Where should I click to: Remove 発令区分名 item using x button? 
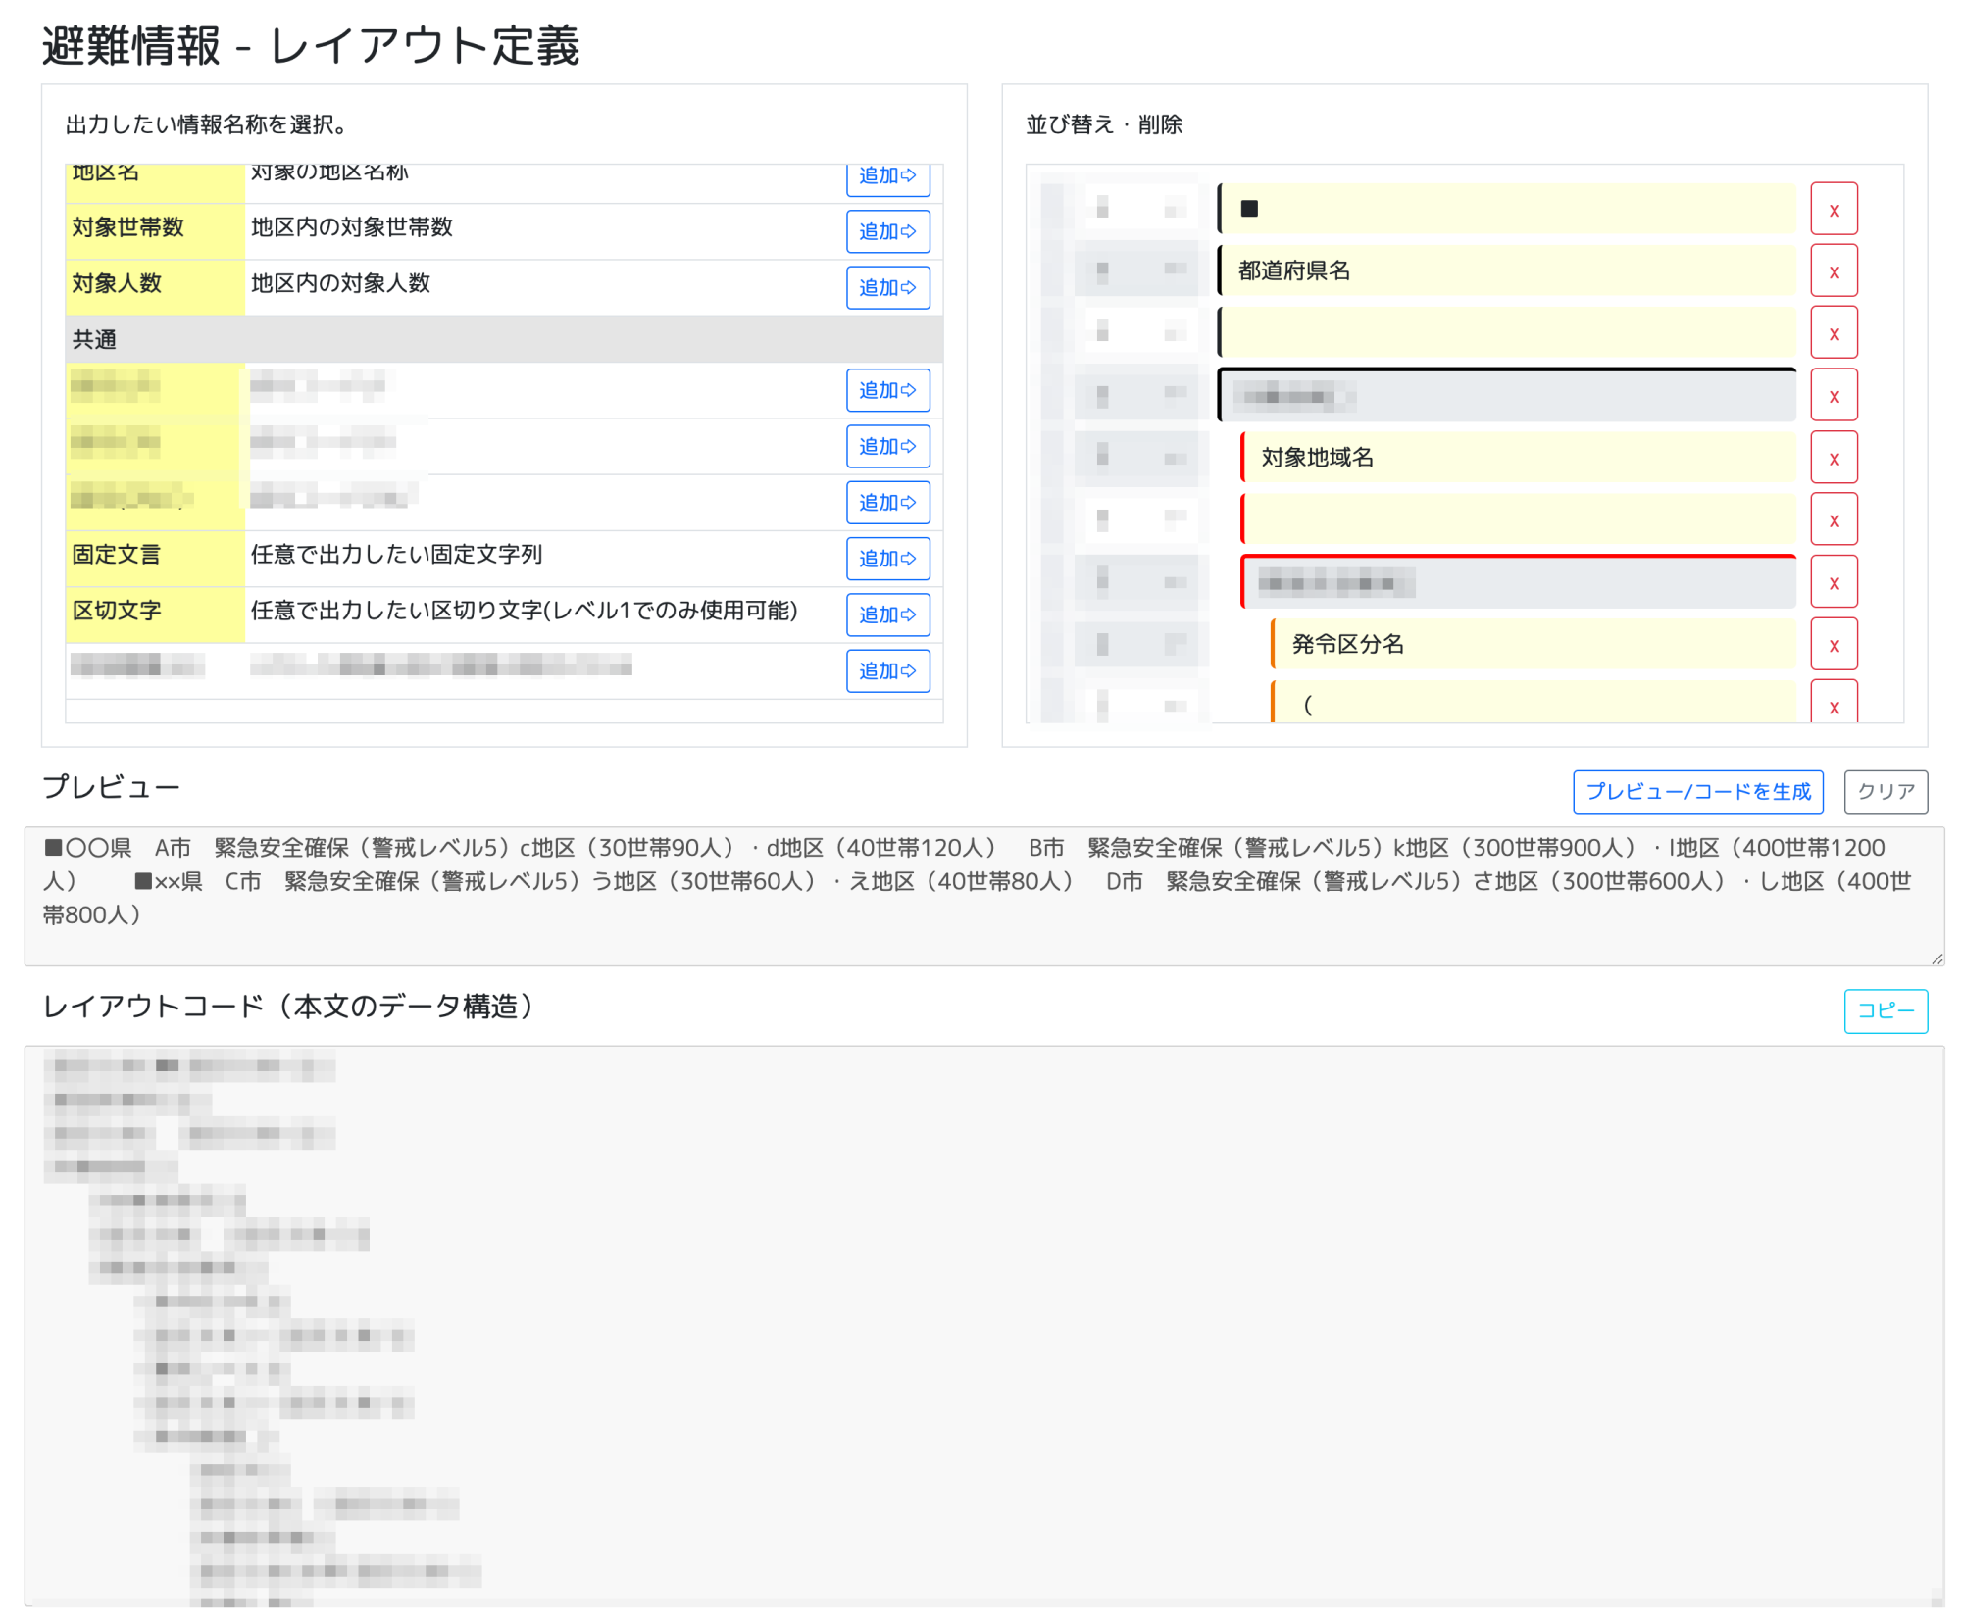coord(1833,645)
